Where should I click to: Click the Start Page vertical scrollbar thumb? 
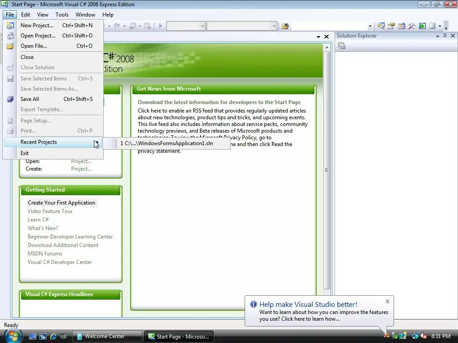click(x=327, y=170)
